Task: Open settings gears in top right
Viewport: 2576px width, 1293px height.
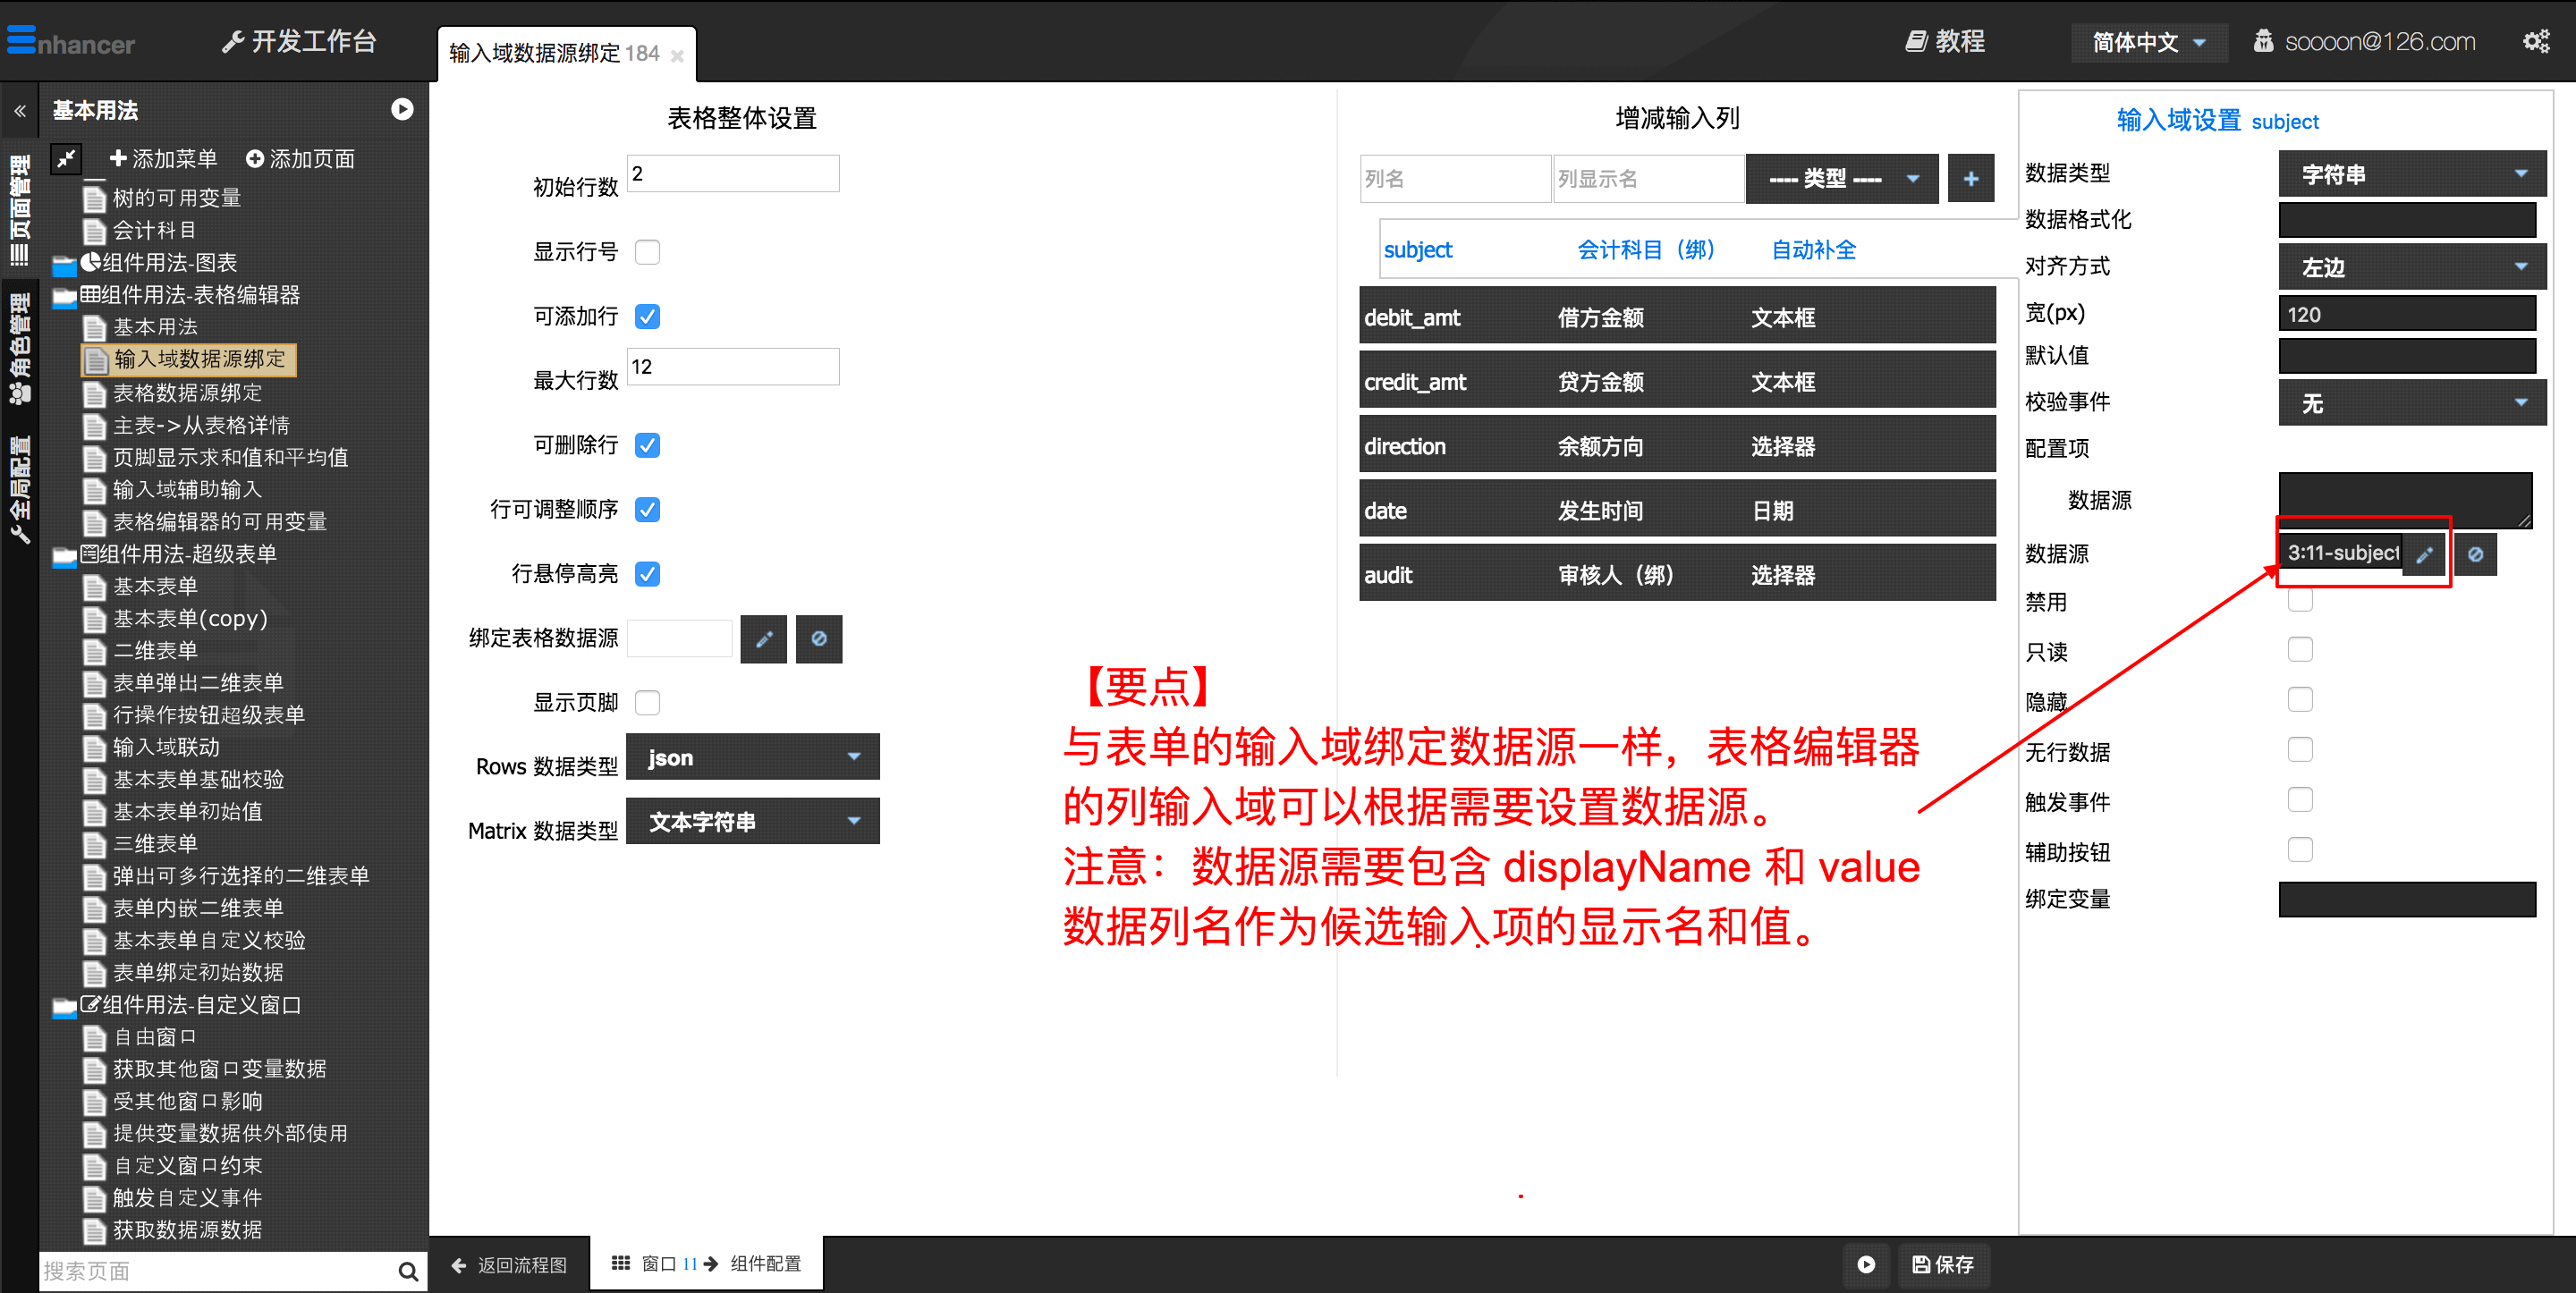Action: tap(2535, 42)
